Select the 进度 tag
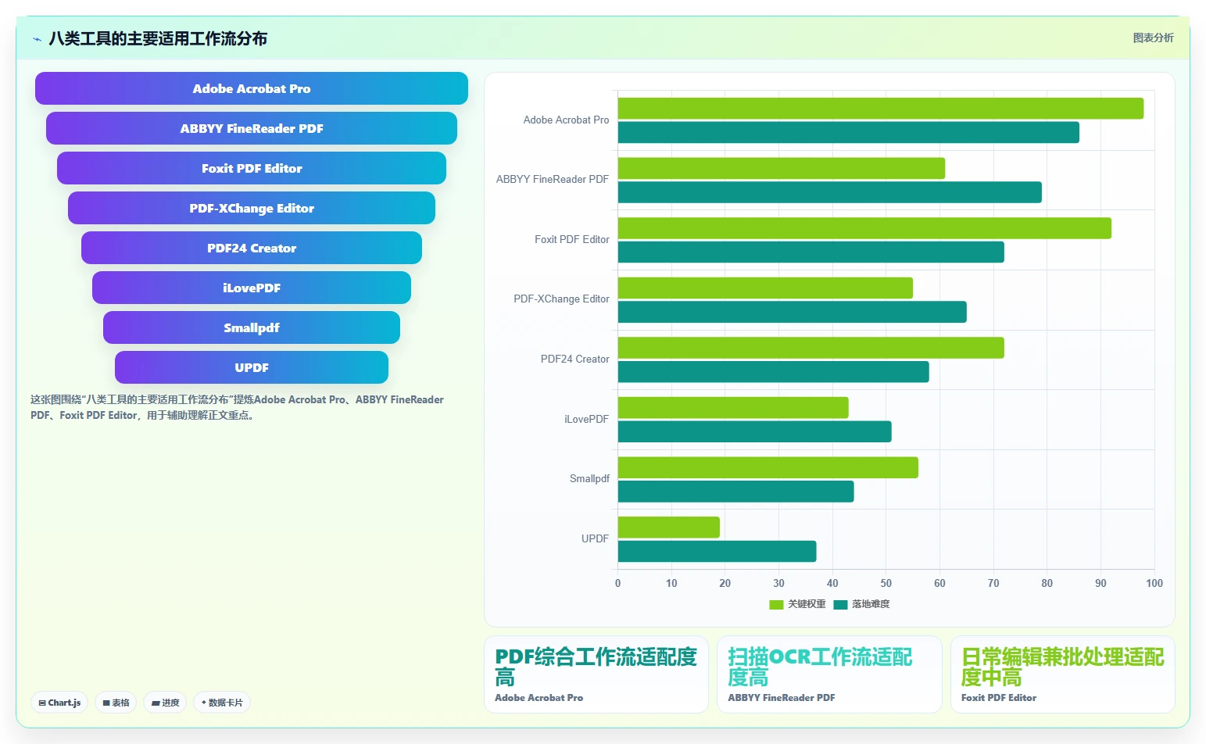1206x744 pixels. [165, 703]
